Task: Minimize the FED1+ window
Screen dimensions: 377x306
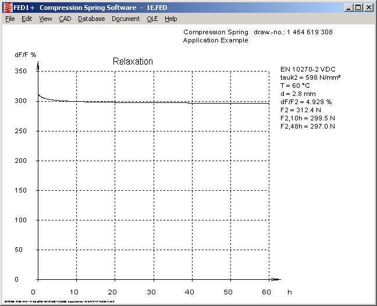Action: point(348,8)
